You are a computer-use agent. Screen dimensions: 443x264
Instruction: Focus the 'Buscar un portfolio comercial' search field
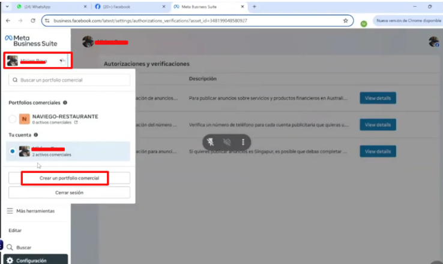pos(69,80)
